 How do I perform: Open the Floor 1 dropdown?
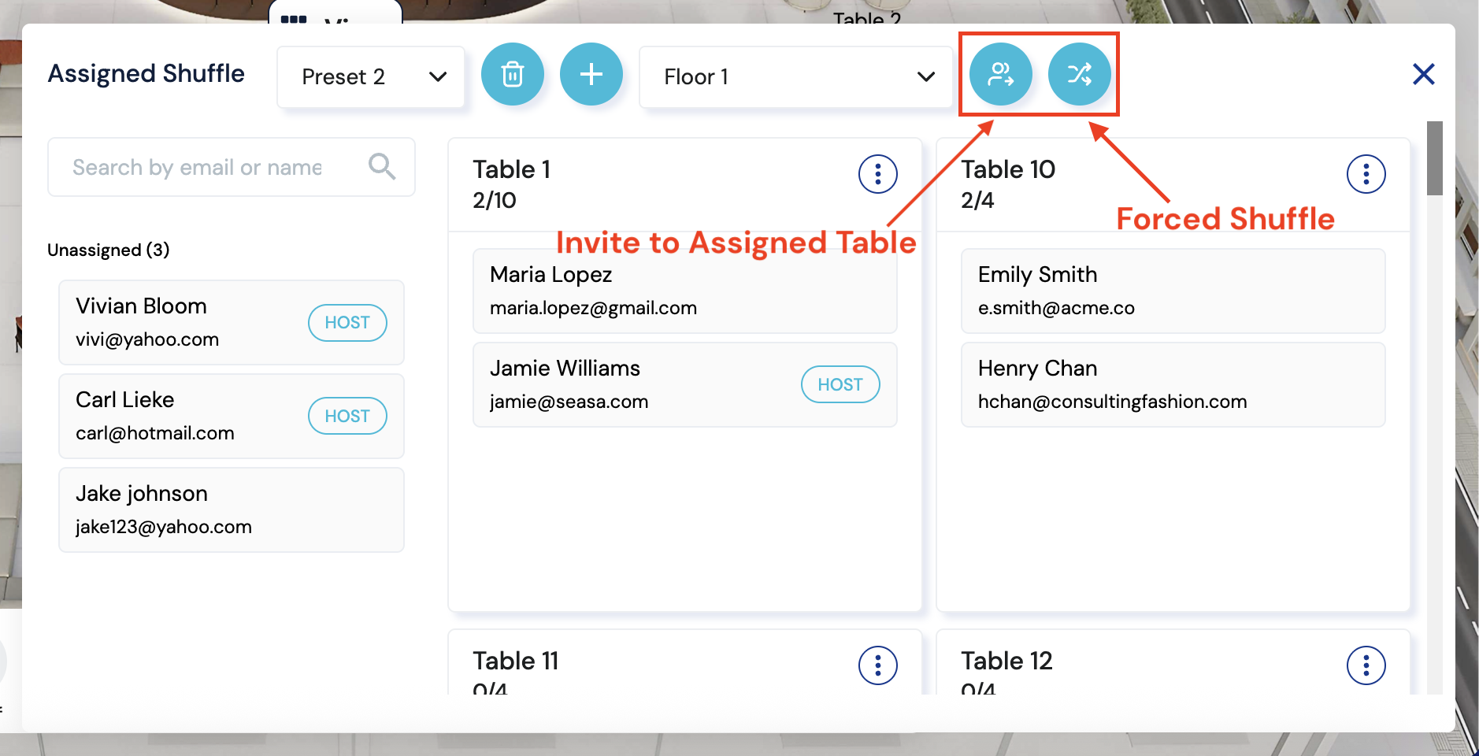795,77
